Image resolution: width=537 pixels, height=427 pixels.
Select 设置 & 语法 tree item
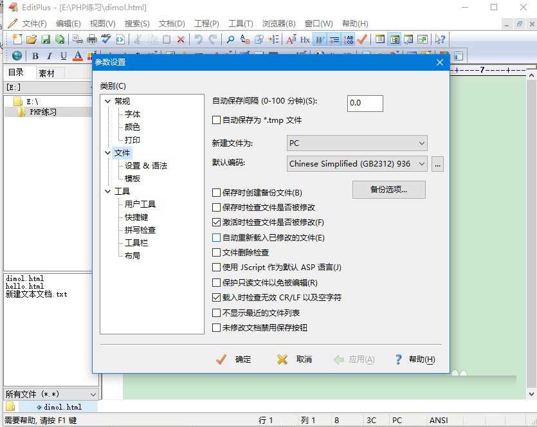click(x=146, y=166)
